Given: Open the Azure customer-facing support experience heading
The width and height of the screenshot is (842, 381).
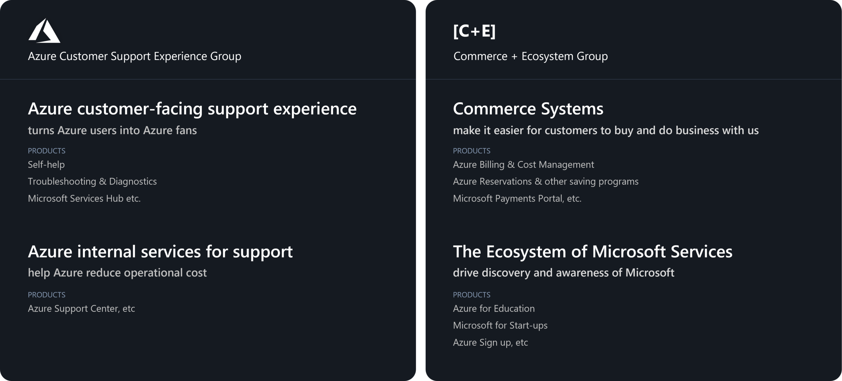Looking at the screenshot, I should (192, 109).
